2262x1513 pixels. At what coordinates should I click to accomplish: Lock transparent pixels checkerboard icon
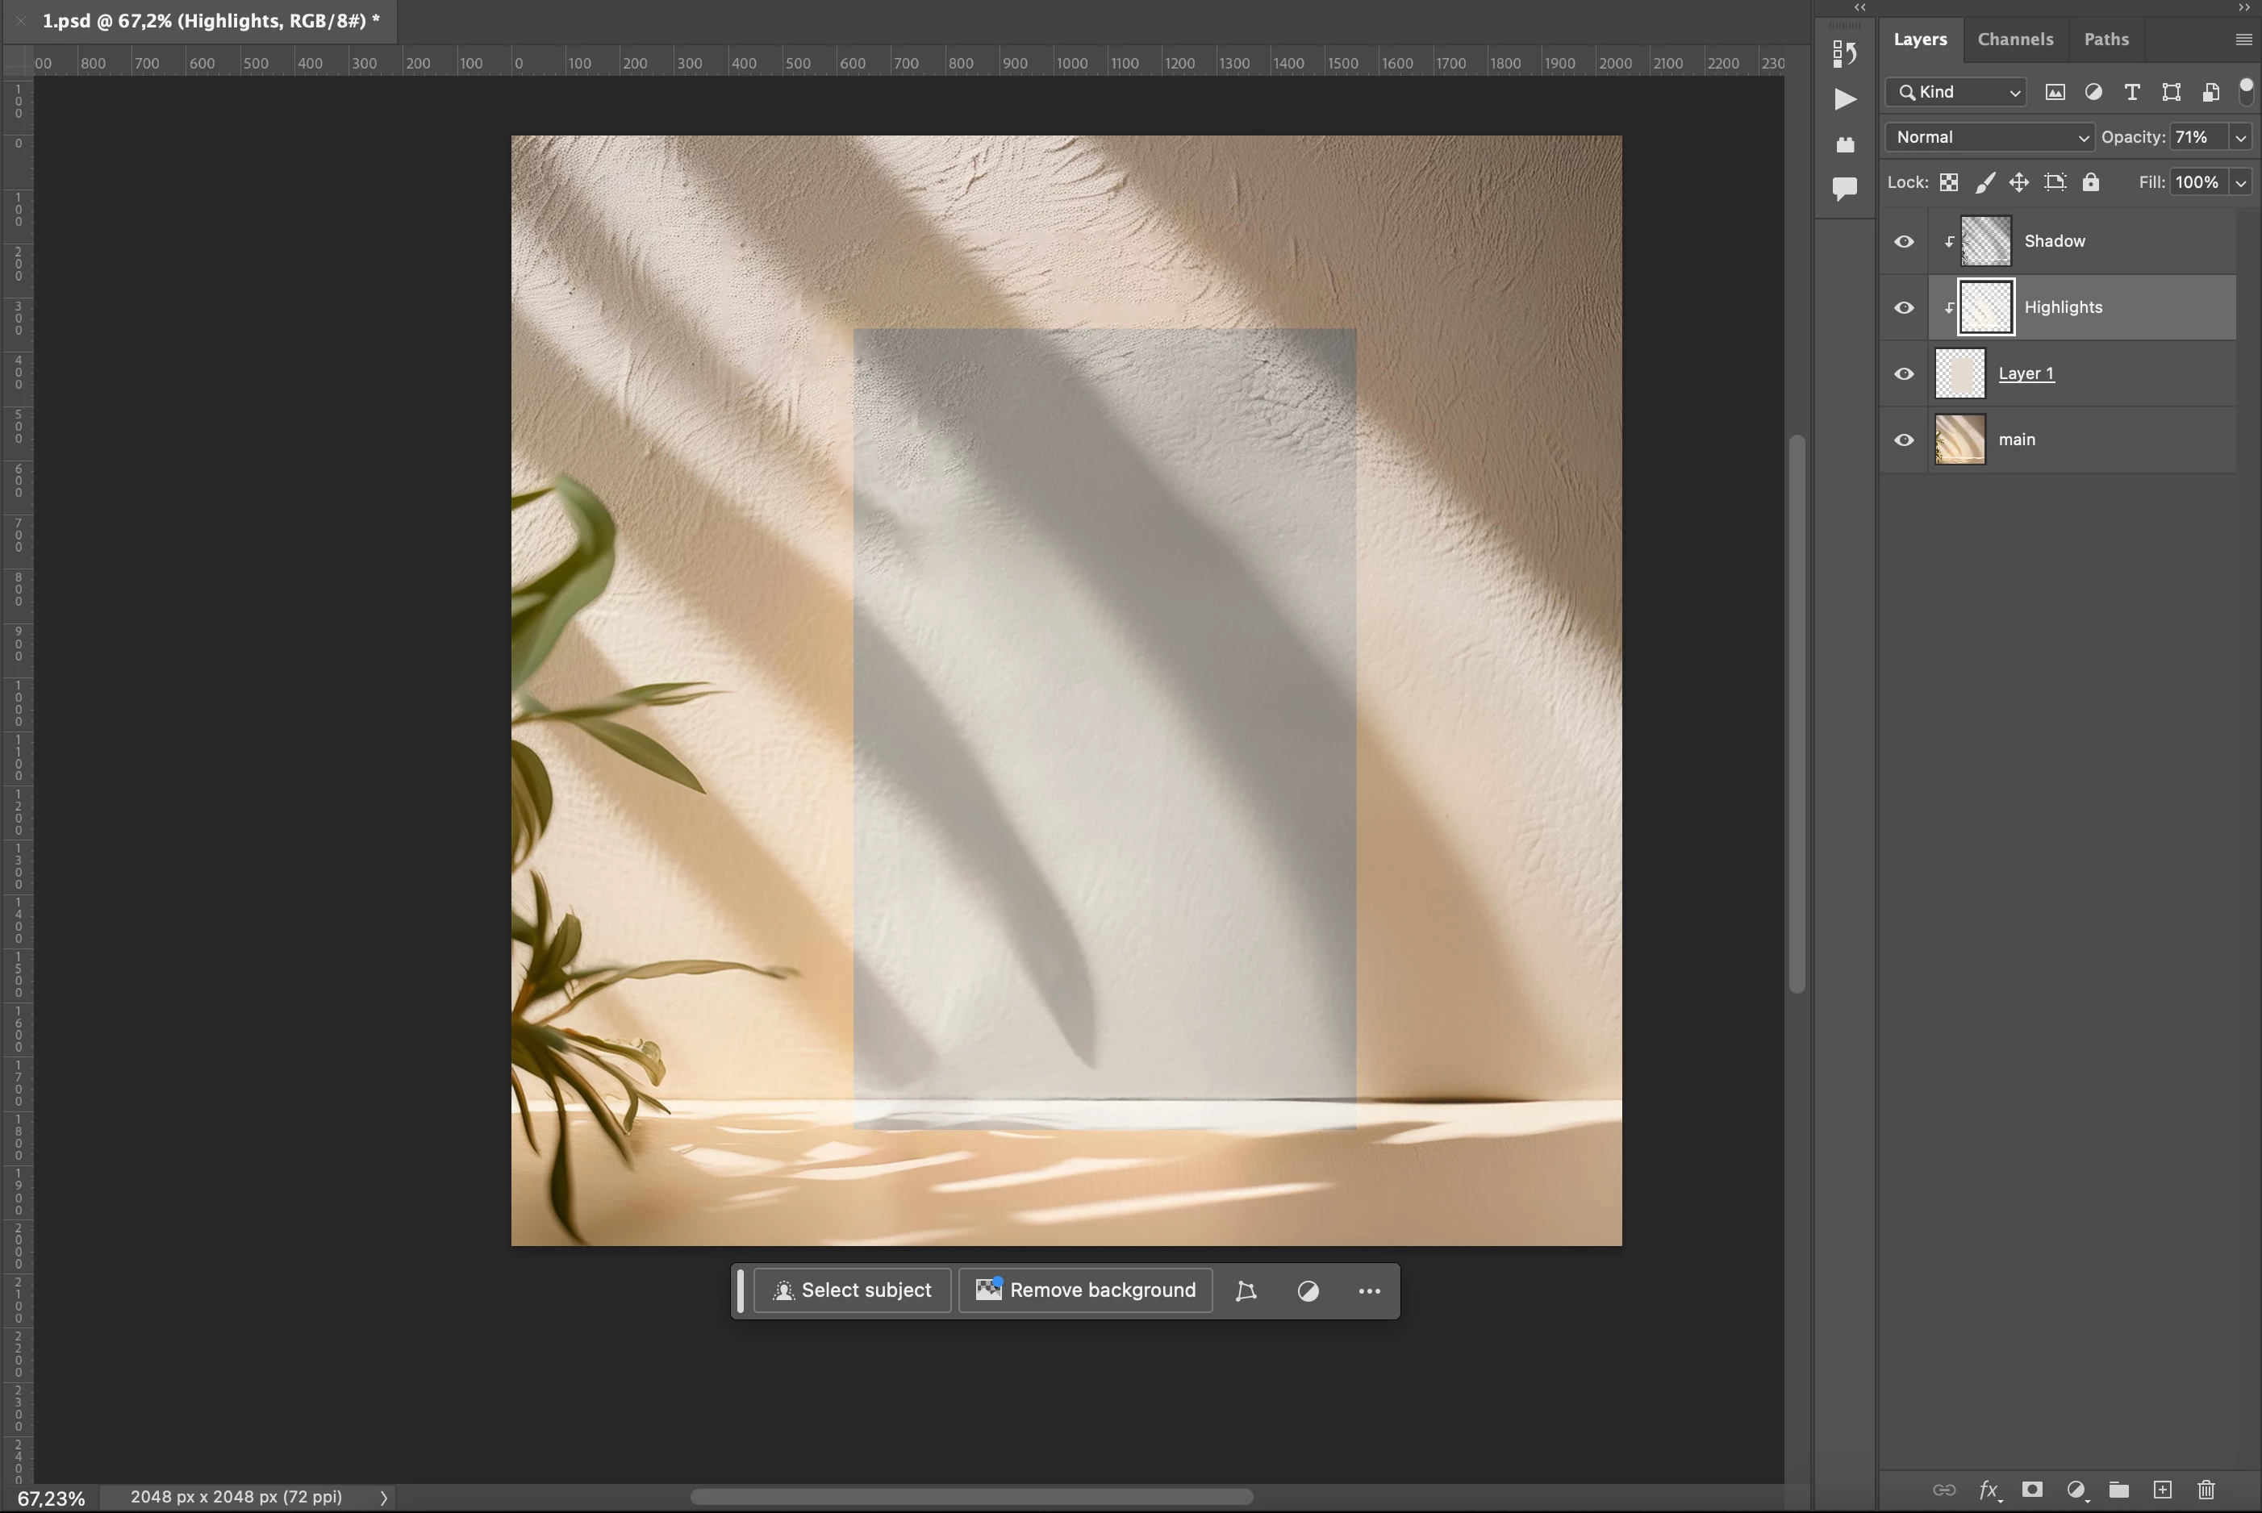[x=1948, y=182]
